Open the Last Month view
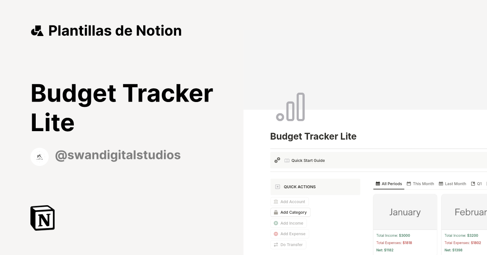The height and width of the screenshot is (255, 487). (x=455, y=184)
